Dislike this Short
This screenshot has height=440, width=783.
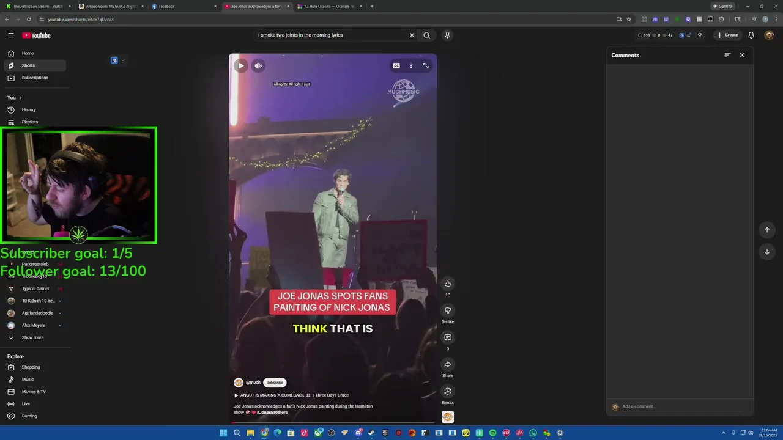pos(448,310)
